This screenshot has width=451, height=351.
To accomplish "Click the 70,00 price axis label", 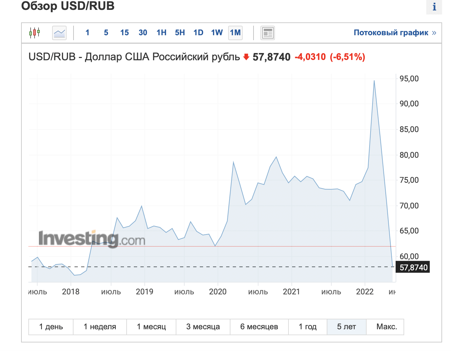I will coord(409,206).
